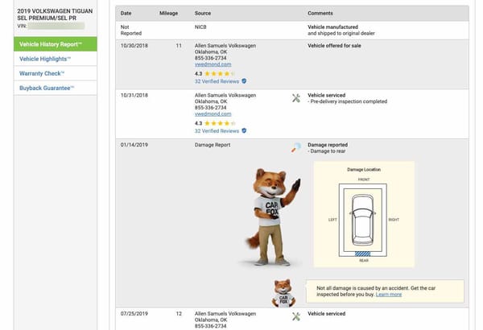Click the star rating in 10/31/2018 row
Viewport: 483px width, 330px height.
220,123
